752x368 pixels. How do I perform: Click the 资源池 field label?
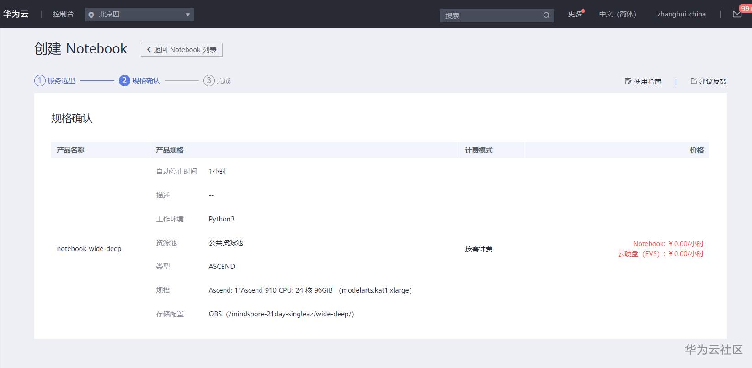tap(166, 243)
